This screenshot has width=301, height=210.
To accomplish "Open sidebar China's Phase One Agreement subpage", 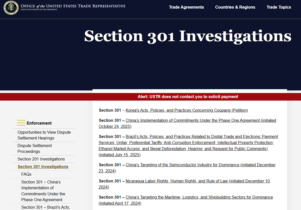I will tap(43, 191).
